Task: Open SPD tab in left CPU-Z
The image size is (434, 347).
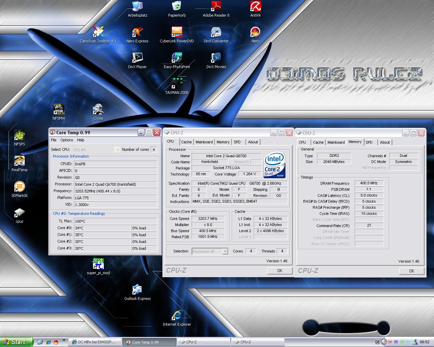Action: click(x=237, y=142)
